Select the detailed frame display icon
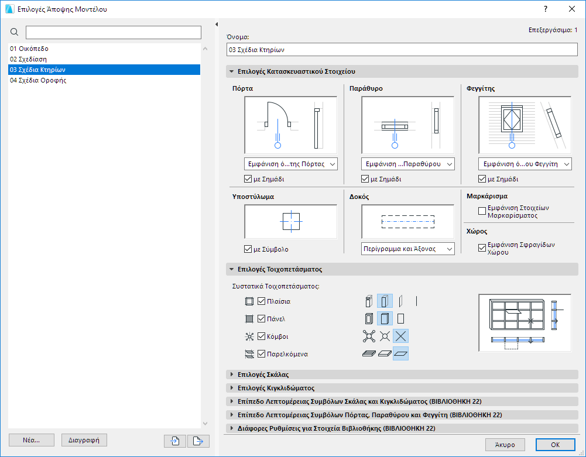586x457 pixels. click(368, 301)
